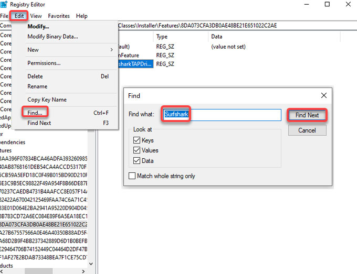Minimize the Registry Editor window
The image size is (357, 274).
tap(307, 4)
